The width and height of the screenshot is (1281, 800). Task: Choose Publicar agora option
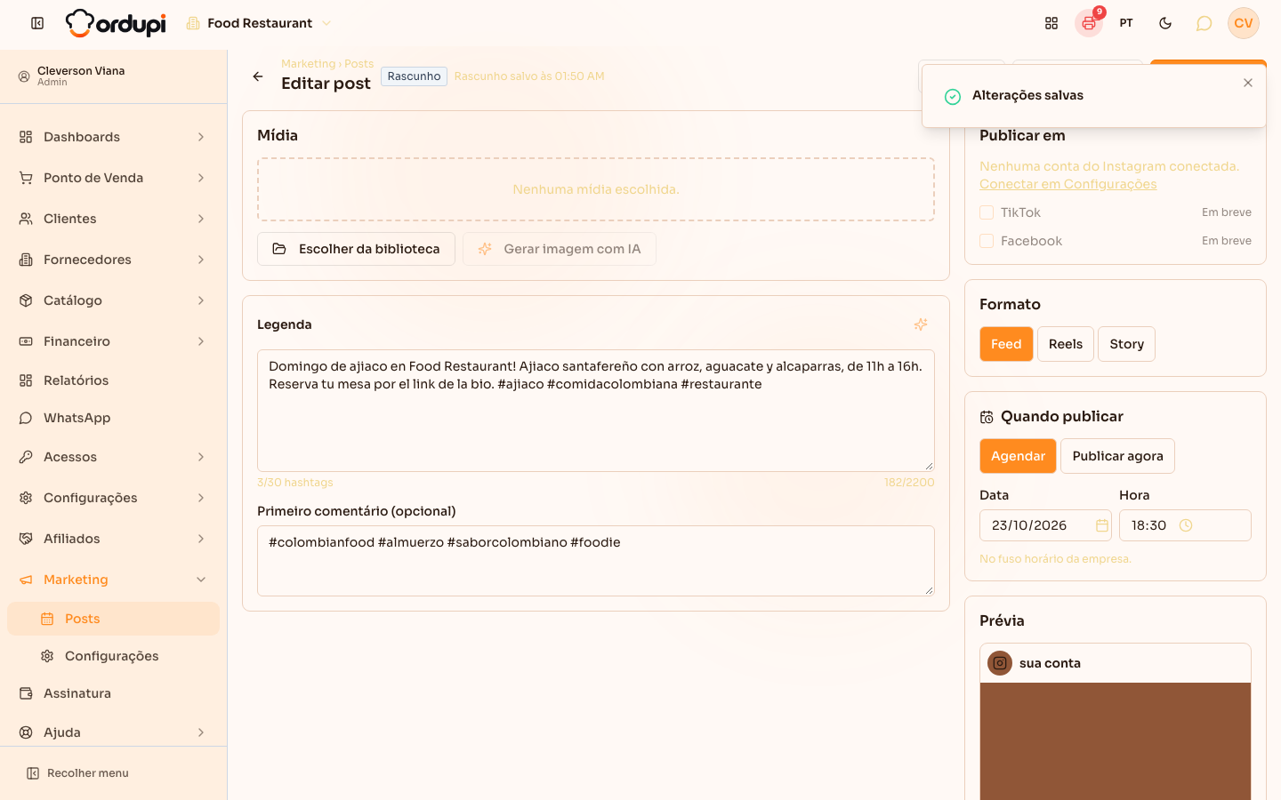[1117, 456]
